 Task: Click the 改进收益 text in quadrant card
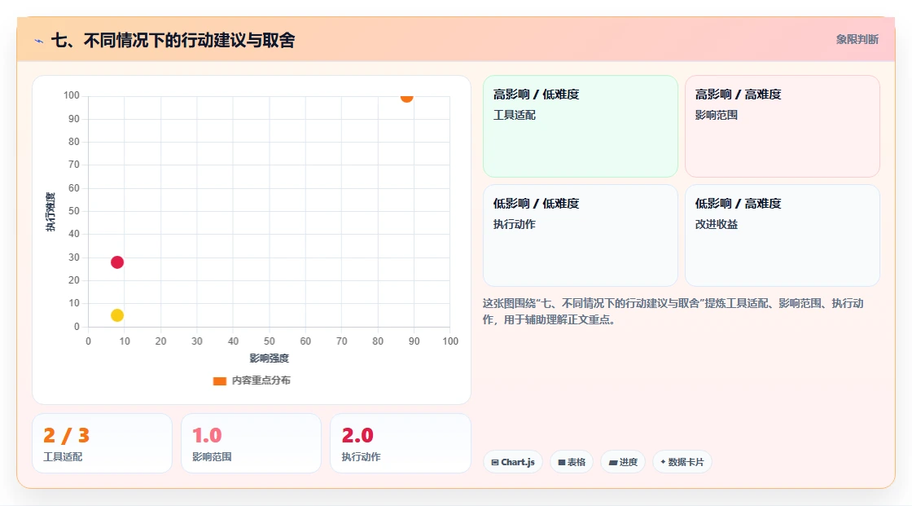(x=716, y=224)
